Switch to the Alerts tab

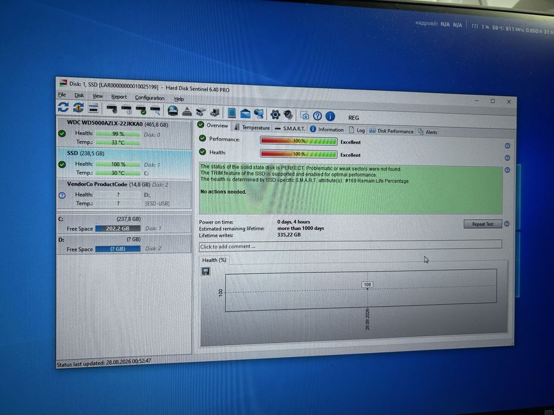tap(428, 132)
